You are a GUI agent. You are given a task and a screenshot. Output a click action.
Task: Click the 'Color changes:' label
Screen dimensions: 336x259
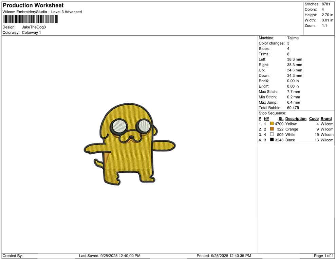click(272, 44)
